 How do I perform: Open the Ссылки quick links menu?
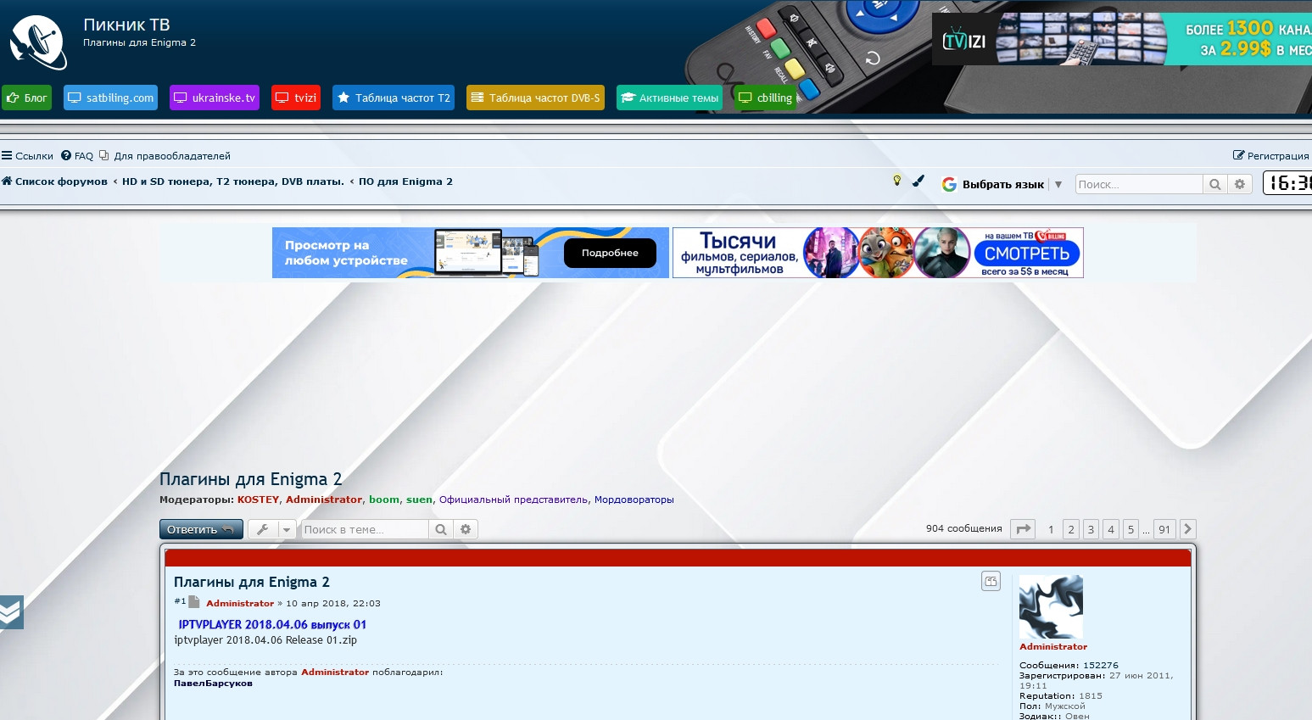[x=27, y=156]
